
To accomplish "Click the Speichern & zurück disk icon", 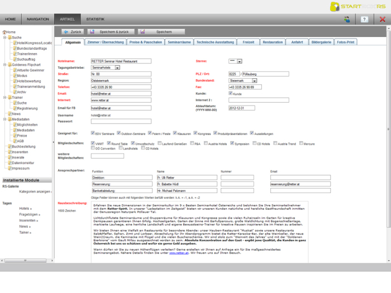I will click(x=92, y=32).
